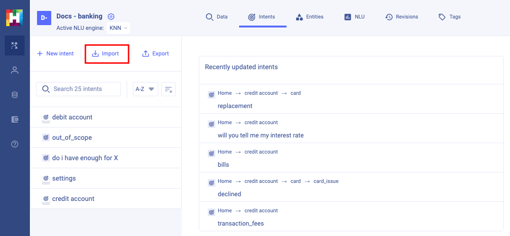Screen dimensions: 510x236
Task: Open the Revisions tab
Action: 401,17
